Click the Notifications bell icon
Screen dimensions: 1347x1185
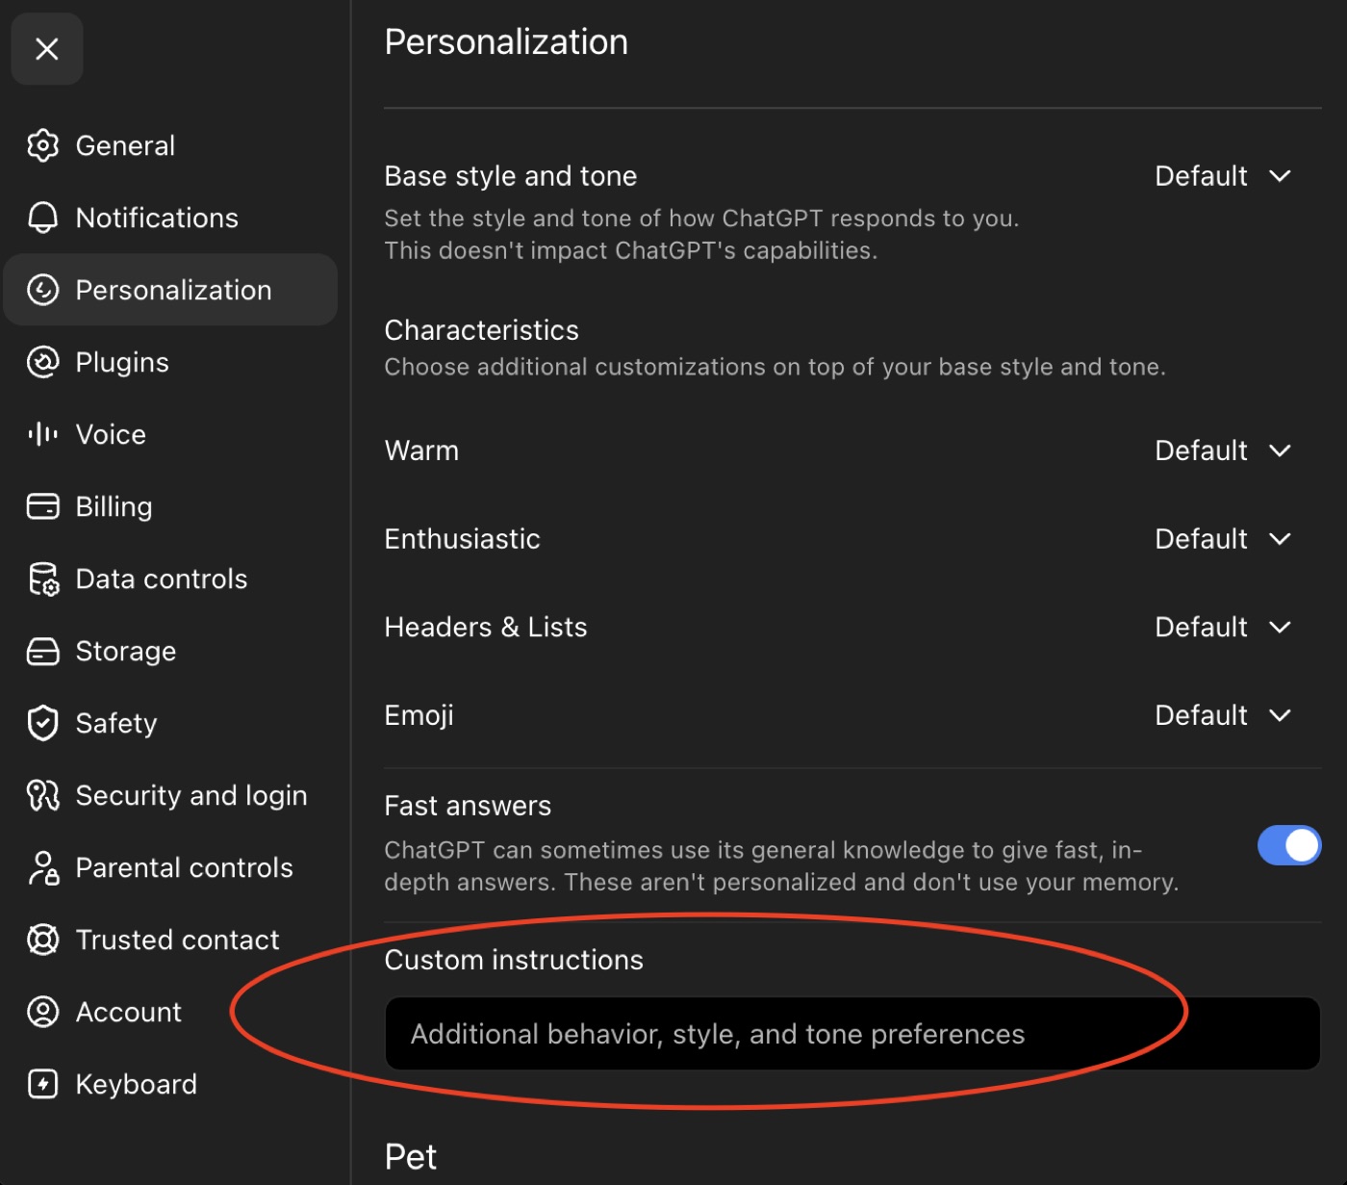[42, 218]
